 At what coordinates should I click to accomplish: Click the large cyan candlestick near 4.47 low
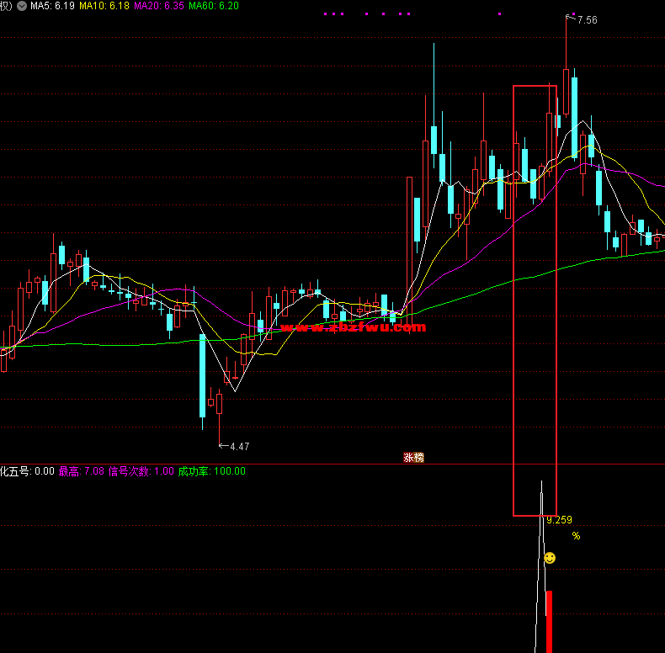click(202, 374)
